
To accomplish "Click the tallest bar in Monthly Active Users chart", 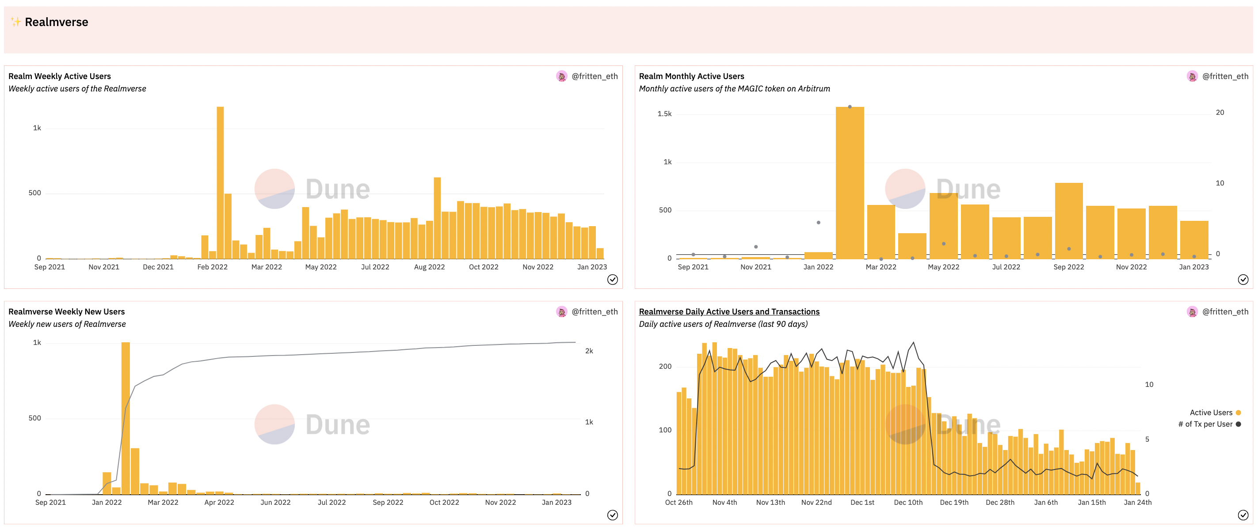I will [850, 182].
